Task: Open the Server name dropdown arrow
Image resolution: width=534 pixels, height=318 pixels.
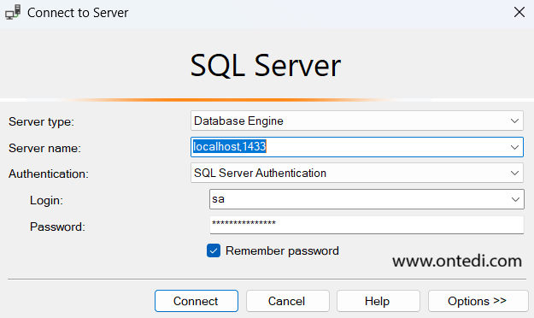Action: pyautogui.click(x=514, y=147)
